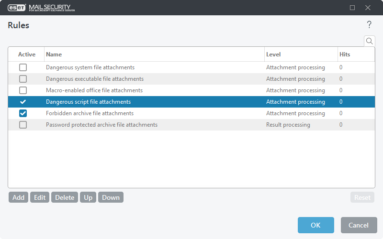Maximize the Rules window

[x=352, y=8]
